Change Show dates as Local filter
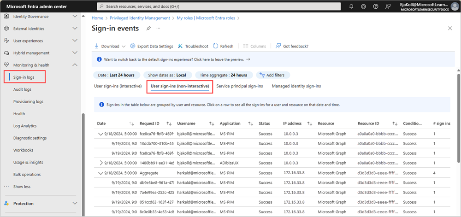461x217 pixels. point(167,75)
